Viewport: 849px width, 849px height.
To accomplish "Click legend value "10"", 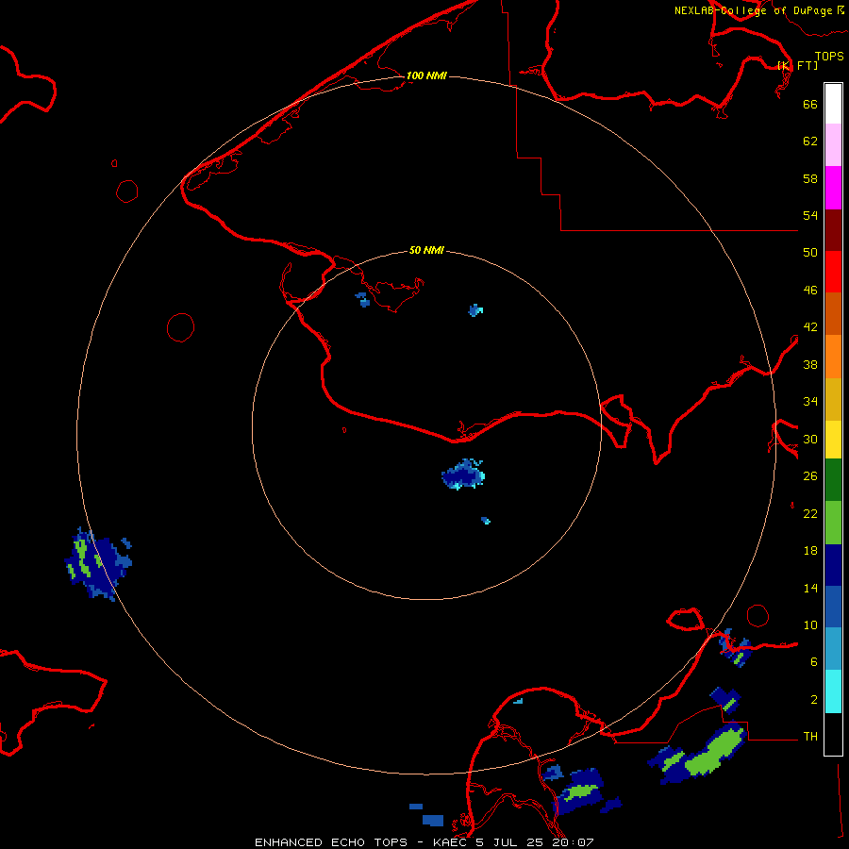I will point(810,625).
